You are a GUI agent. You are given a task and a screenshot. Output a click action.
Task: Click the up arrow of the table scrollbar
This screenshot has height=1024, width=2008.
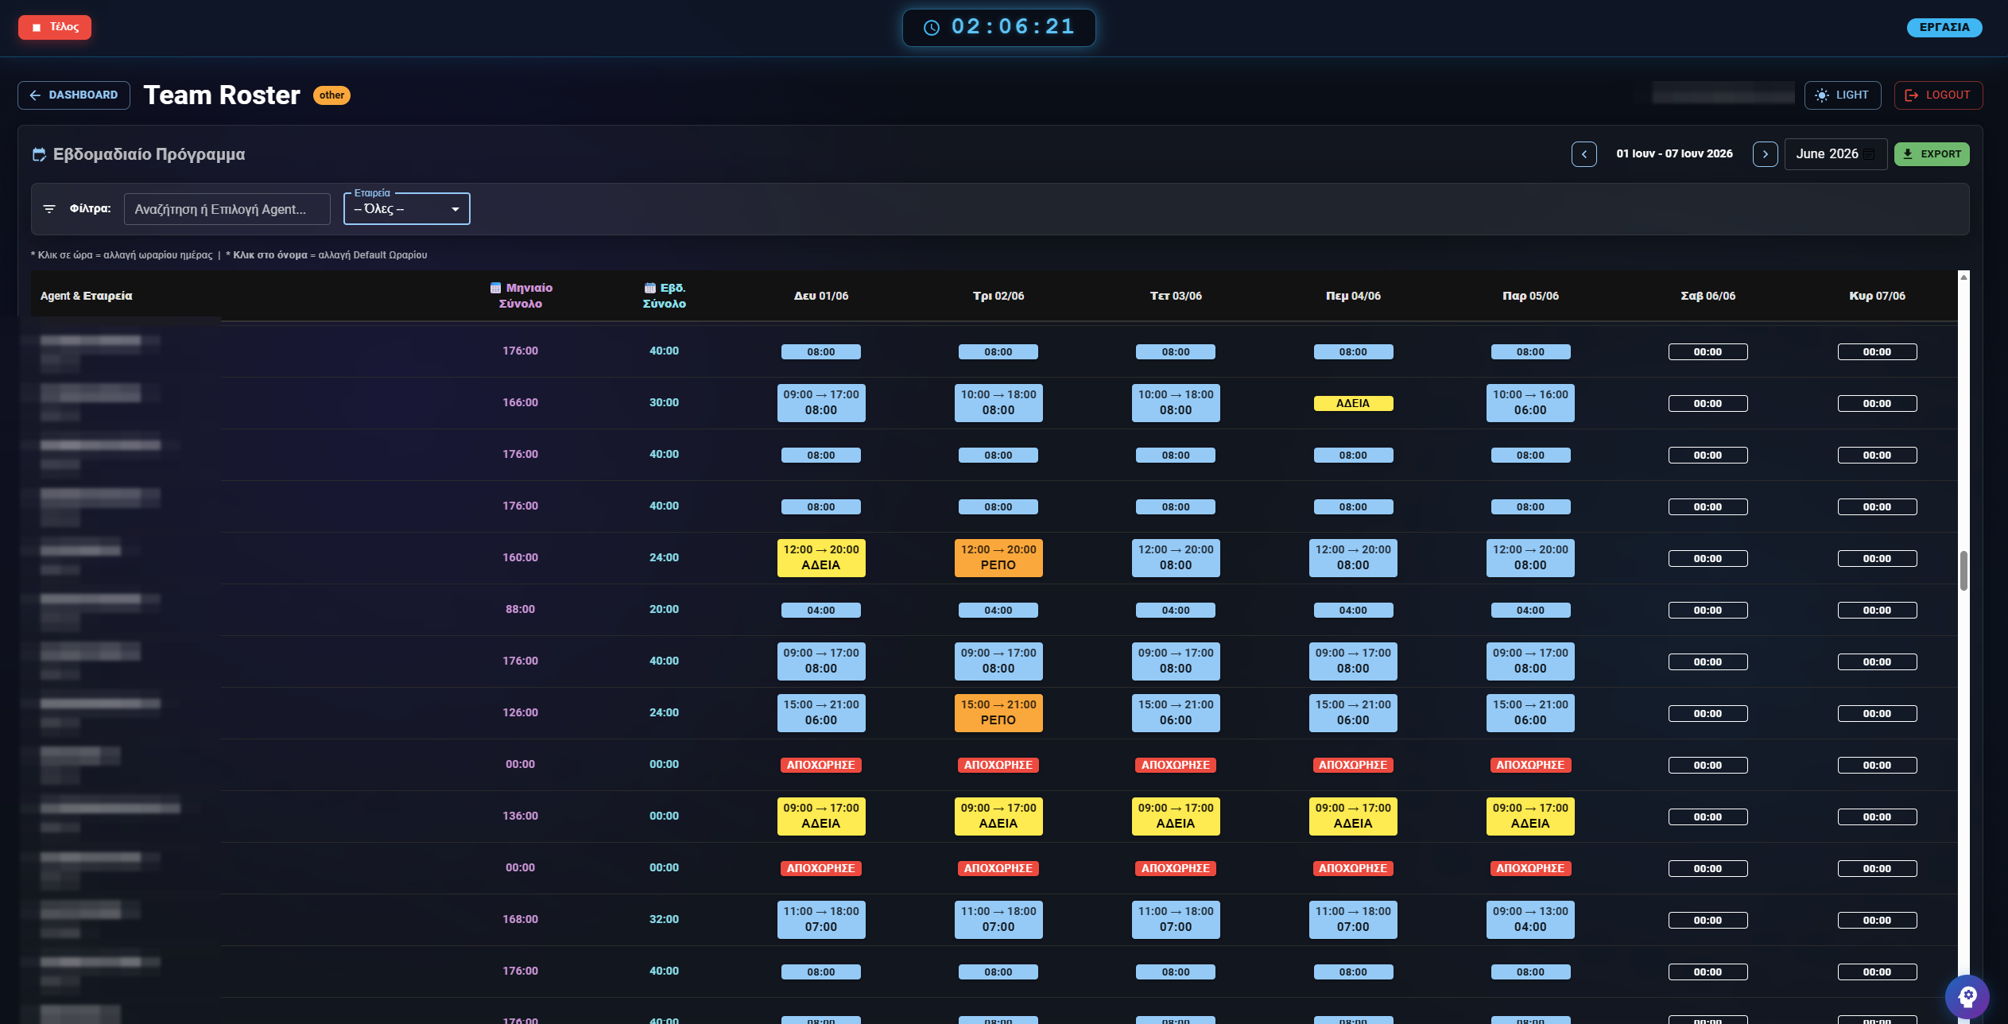pos(1963,277)
